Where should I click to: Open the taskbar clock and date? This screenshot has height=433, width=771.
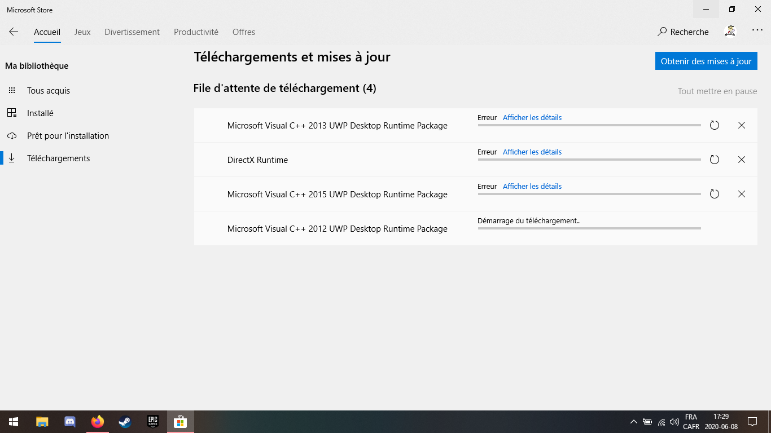point(721,422)
